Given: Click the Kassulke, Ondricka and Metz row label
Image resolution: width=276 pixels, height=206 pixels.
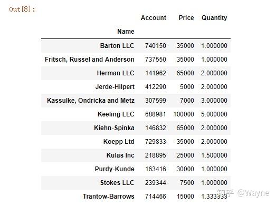Looking at the screenshot, I should tap(91, 101).
